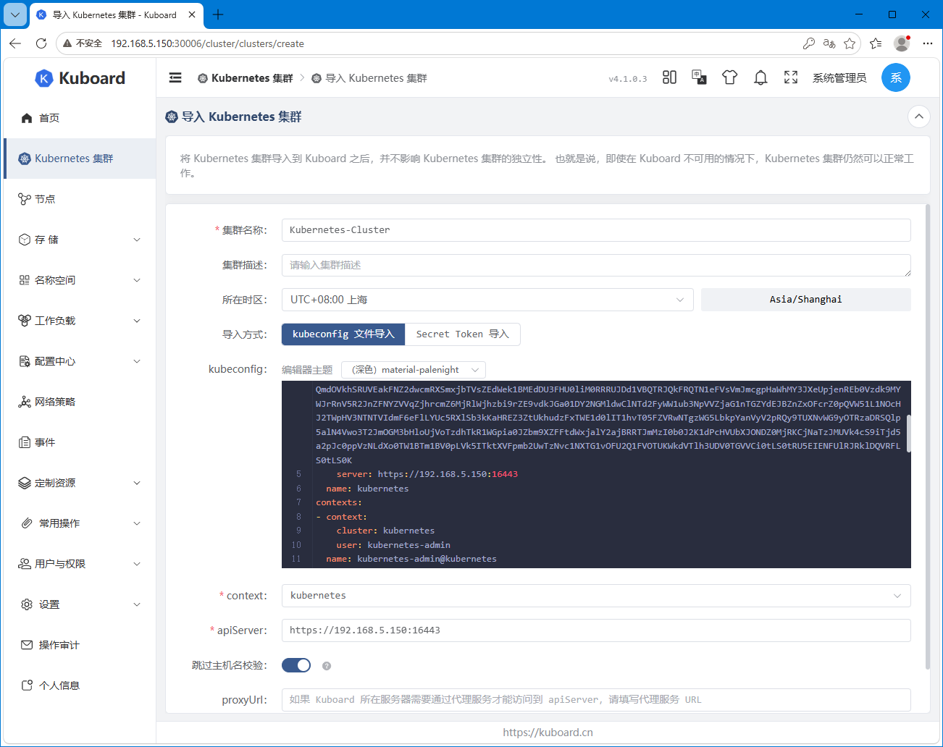Open notifications bell icon

click(x=760, y=77)
